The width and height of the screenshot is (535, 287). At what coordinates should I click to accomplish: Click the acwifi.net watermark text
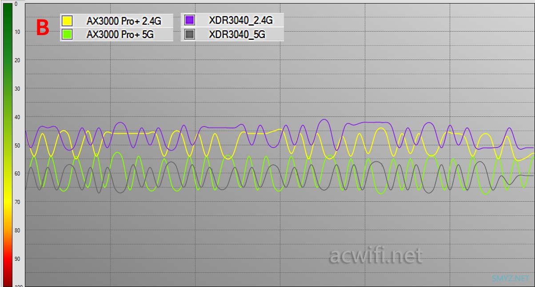coord(375,255)
